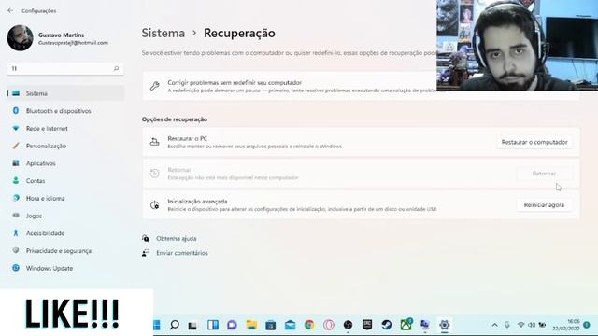Open Hora e idioma settings
This screenshot has width=598, height=336.
pyautogui.click(x=65, y=198)
